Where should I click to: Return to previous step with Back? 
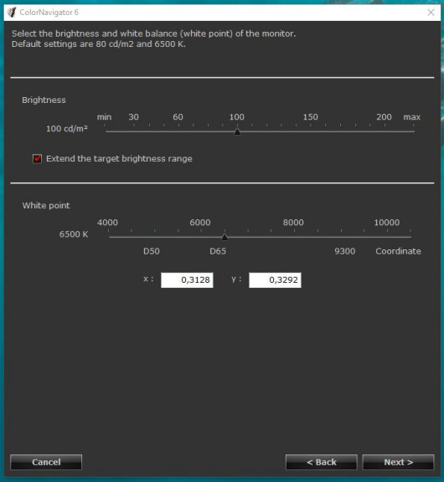point(322,462)
